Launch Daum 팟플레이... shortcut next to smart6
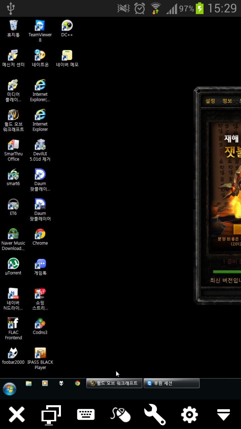241x429 pixels. click(x=40, y=180)
